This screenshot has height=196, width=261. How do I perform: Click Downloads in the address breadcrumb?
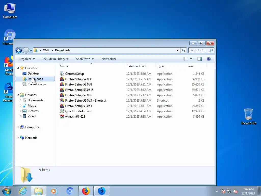(x=63, y=50)
